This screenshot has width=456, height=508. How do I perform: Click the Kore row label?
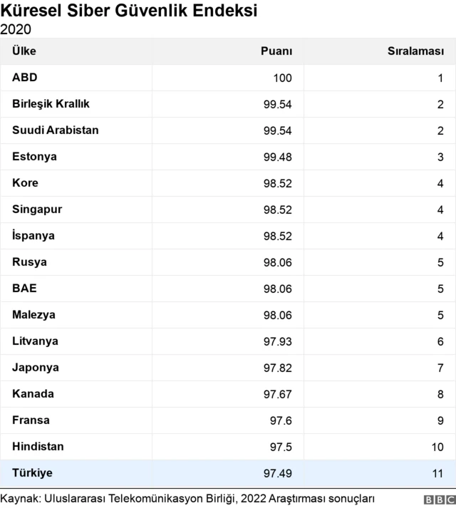coord(25,183)
